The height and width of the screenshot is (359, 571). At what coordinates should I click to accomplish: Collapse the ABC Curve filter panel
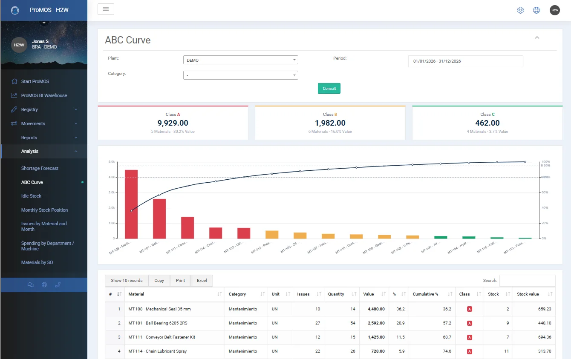537,38
